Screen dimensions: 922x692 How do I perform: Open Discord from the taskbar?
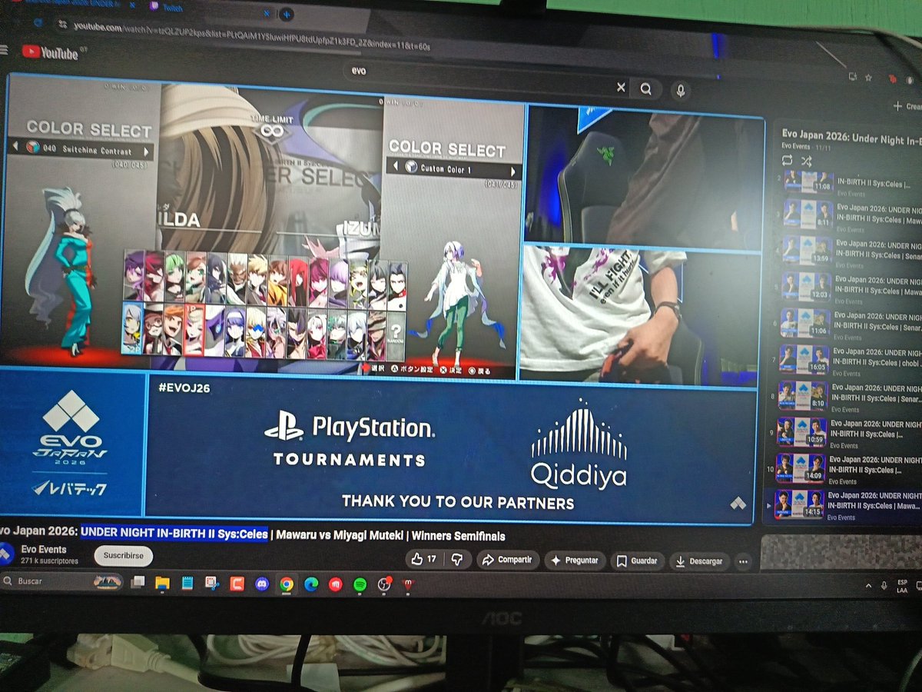tap(261, 584)
